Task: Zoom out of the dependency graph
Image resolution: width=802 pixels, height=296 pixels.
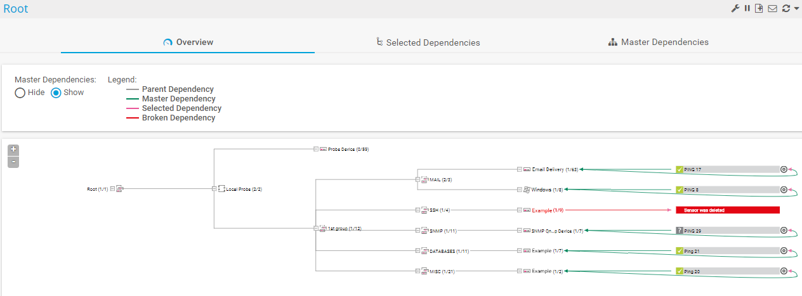Action: tap(13, 162)
